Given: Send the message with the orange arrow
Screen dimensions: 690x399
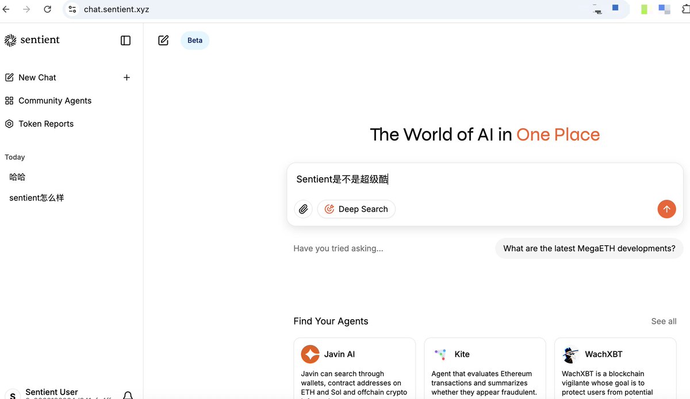Looking at the screenshot, I should (666, 209).
